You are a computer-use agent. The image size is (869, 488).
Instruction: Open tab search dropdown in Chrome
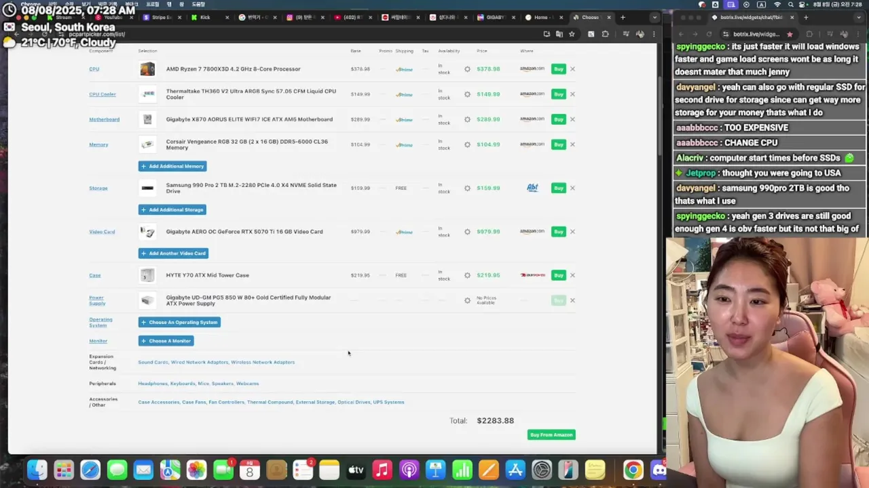click(x=654, y=18)
